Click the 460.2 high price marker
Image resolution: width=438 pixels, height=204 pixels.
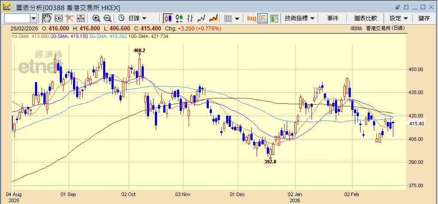point(139,50)
